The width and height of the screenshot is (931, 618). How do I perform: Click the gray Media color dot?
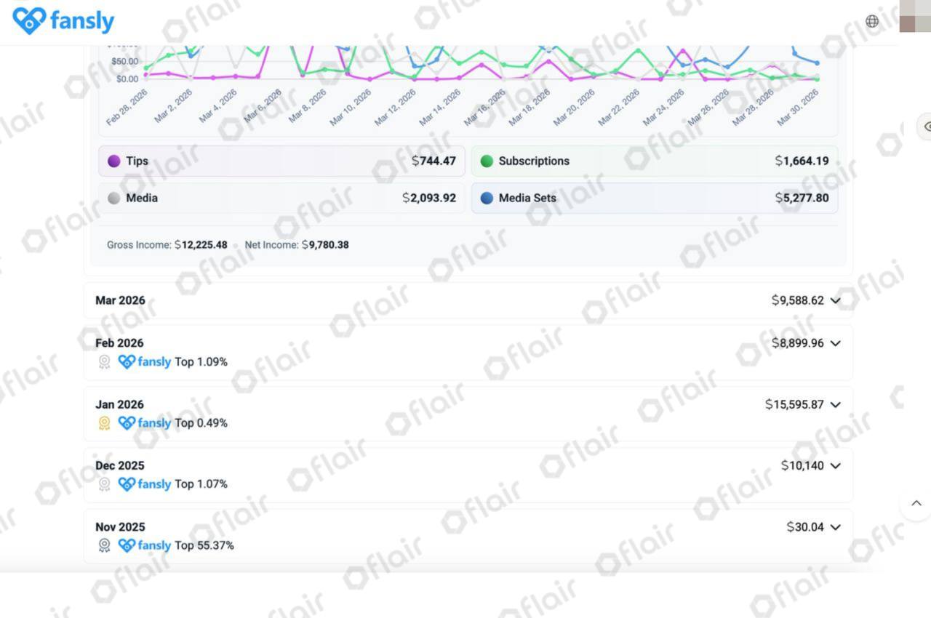[113, 198]
